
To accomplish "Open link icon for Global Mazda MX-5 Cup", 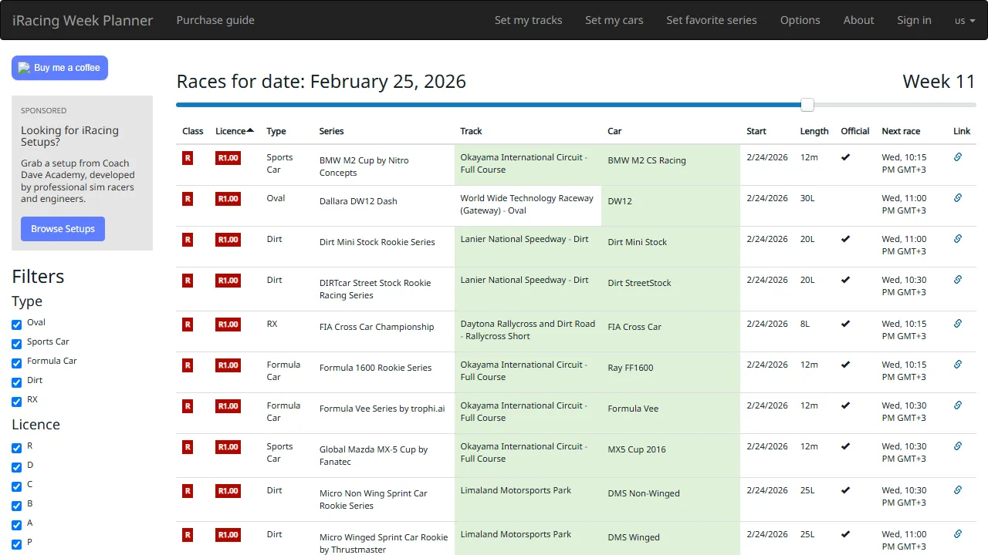I will (x=958, y=446).
